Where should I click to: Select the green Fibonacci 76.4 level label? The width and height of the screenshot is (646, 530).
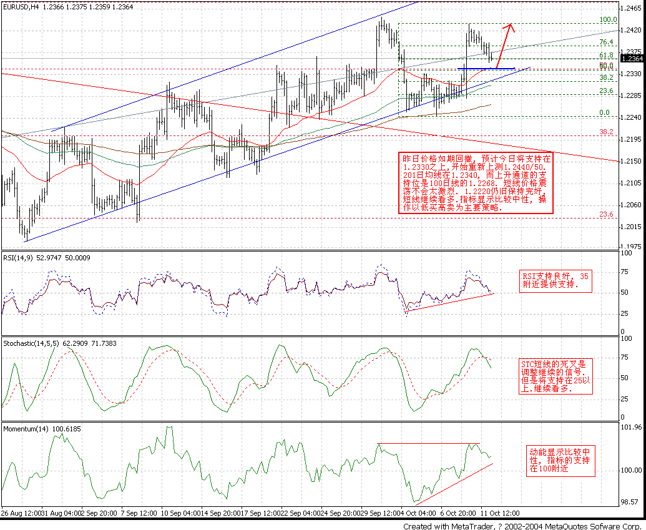click(x=606, y=42)
